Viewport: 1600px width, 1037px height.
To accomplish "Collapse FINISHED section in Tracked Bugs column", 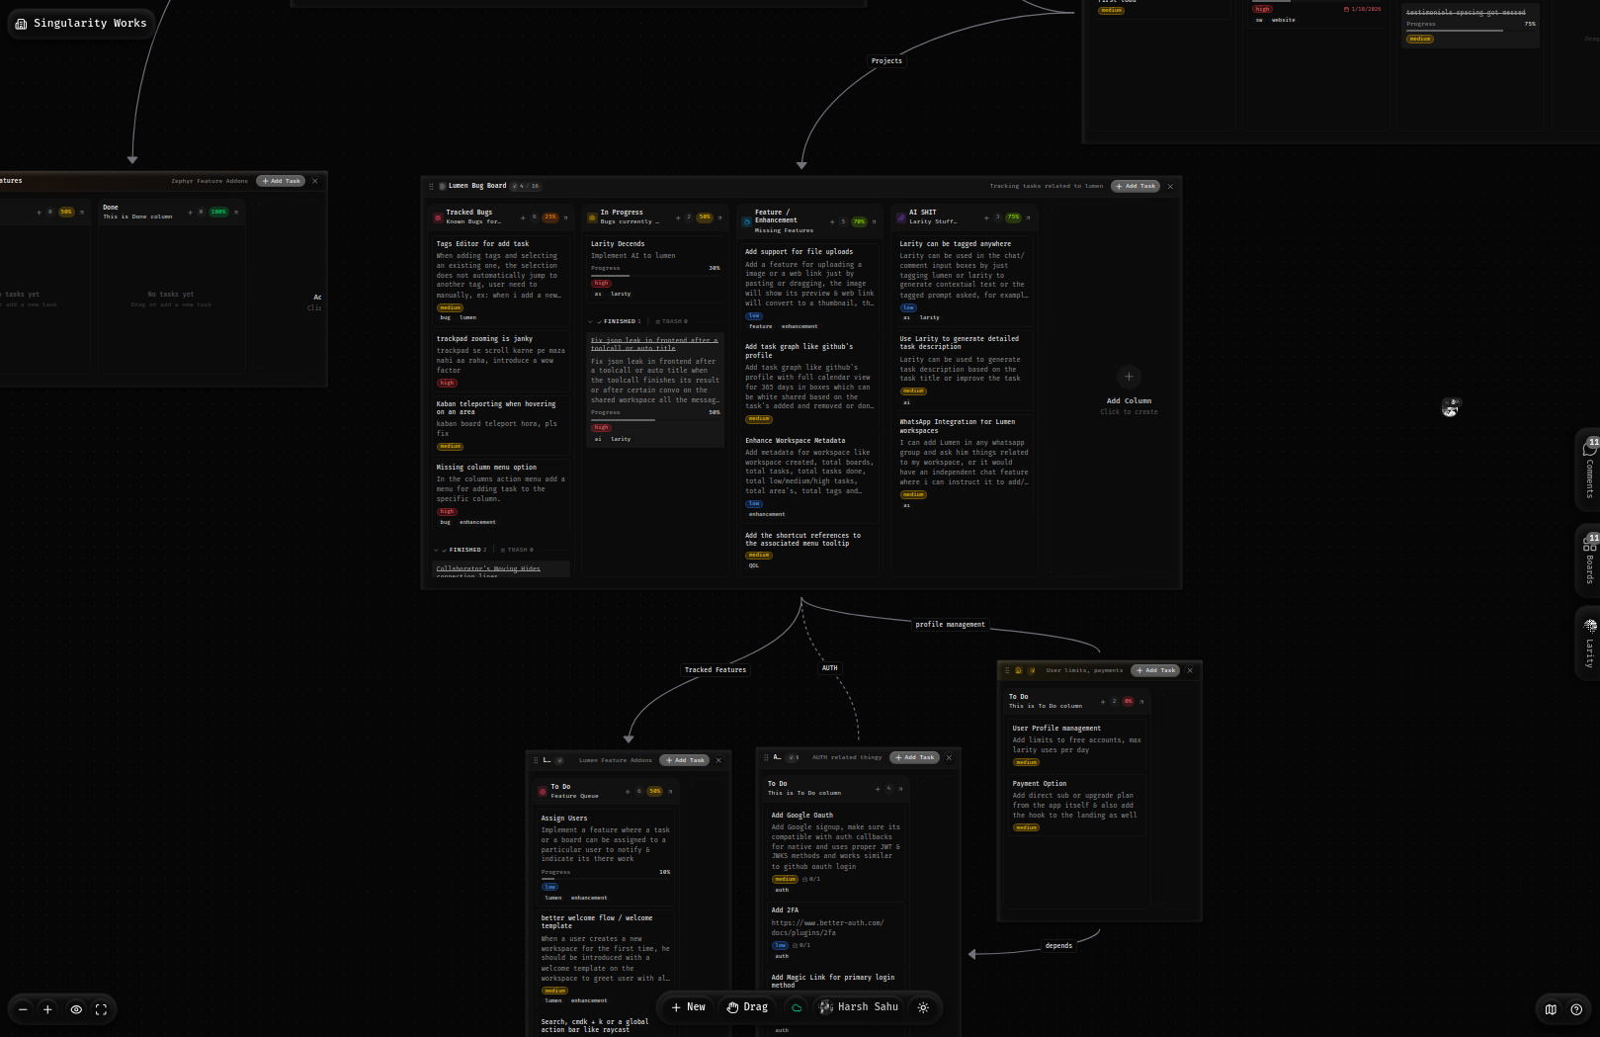I will 461,550.
